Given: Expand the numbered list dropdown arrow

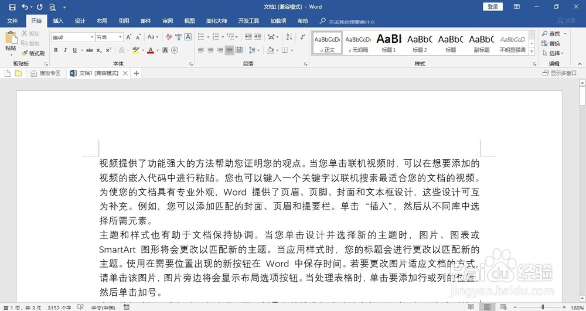Looking at the screenshot, I should (x=223, y=37).
